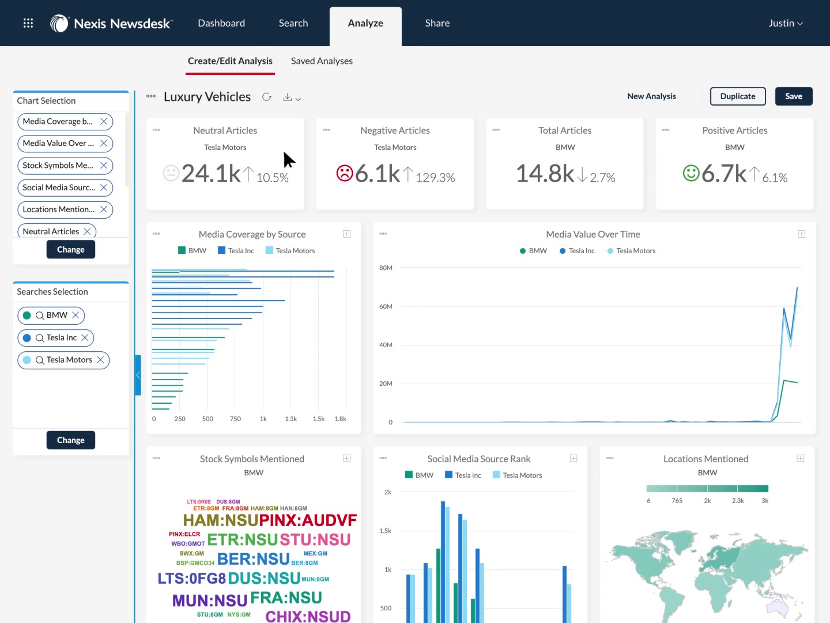Remove the Tesla Inc search chip
The image size is (830, 623).
(85, 337)
